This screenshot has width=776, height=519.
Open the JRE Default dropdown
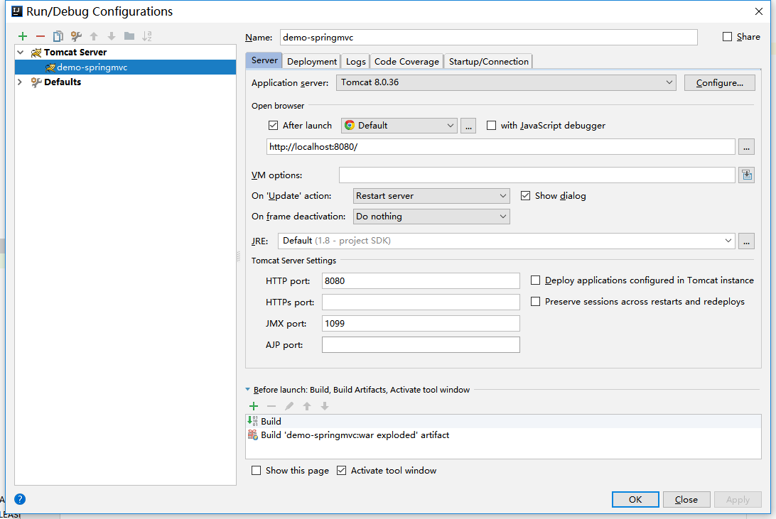[x=506, y=241]
